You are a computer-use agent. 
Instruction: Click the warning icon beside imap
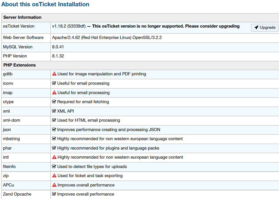pyautogui.click(x=54, y=93)
